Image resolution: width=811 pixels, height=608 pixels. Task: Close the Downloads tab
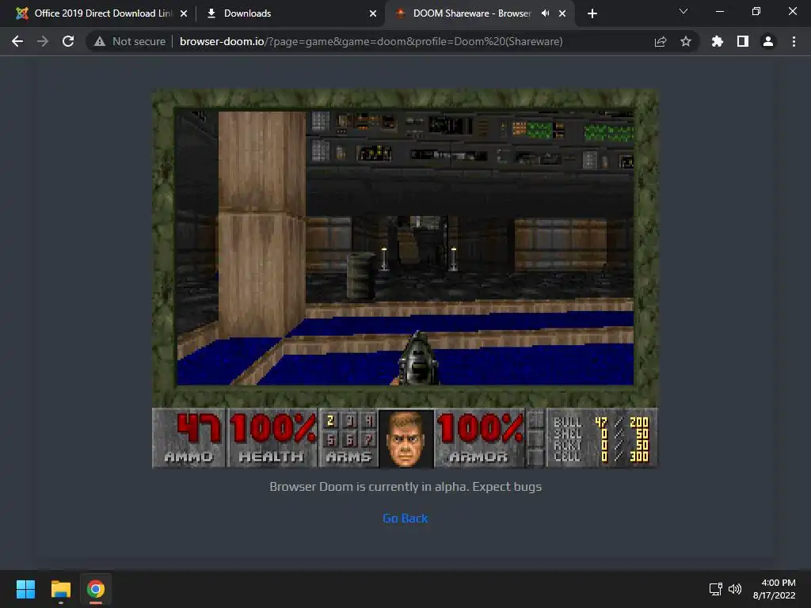pos(373,13)
